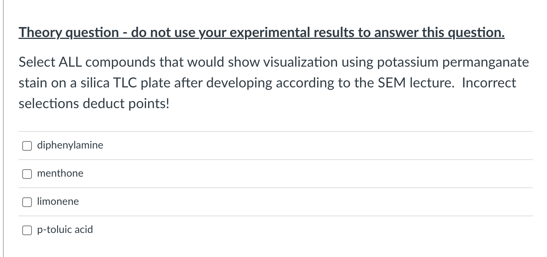Click the words 'Select ALL compounds'
This screenshot has height=257, width=547.
[87, 62]
